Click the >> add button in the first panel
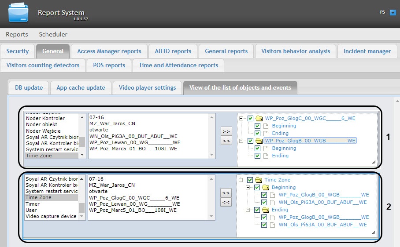This screenshot has height=247, width=400. tap(226, 131)
